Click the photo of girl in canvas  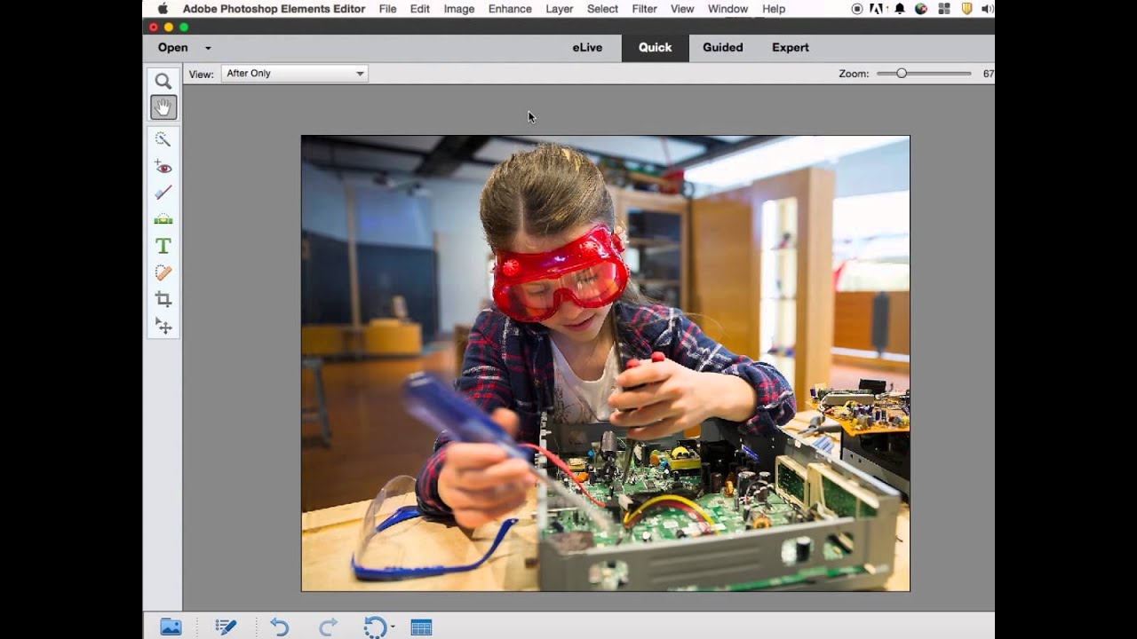(x=606, y=363)
